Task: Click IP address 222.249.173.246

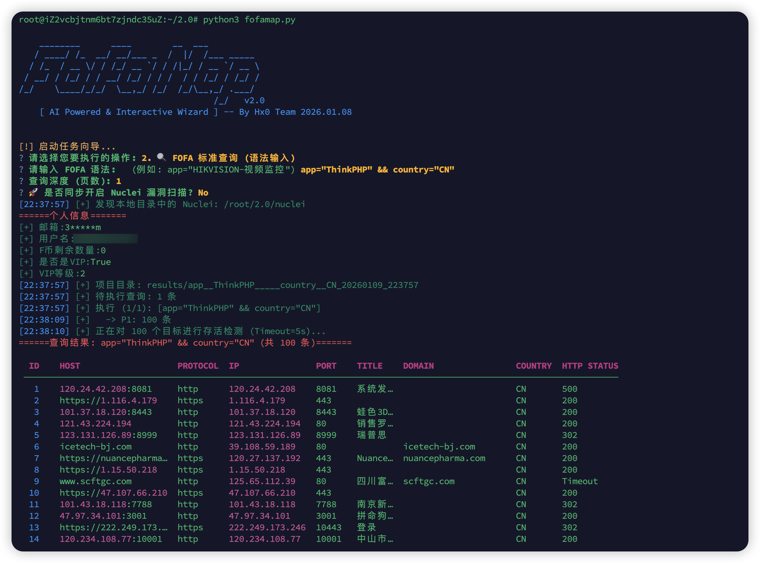Action: (x=267, y=527)
